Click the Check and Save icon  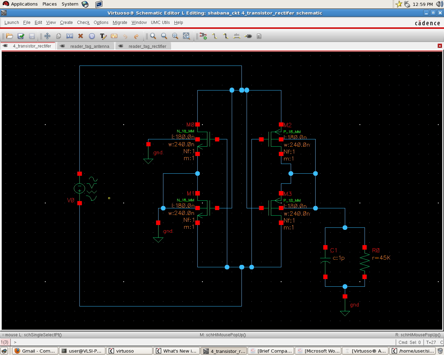coord(21,36)
